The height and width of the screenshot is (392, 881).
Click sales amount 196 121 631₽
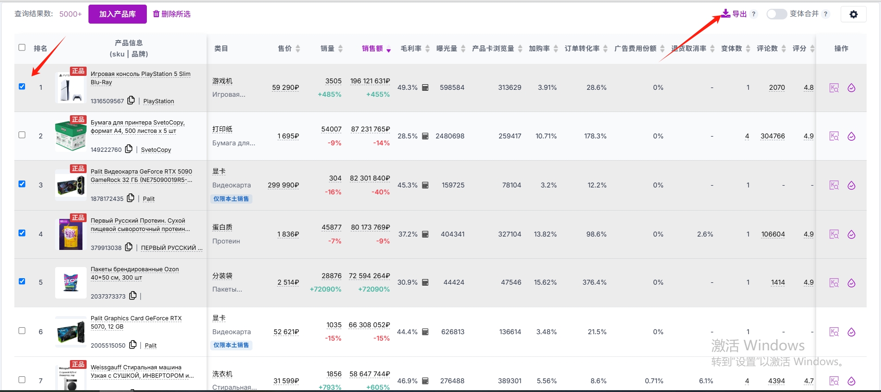pos(370,81)
